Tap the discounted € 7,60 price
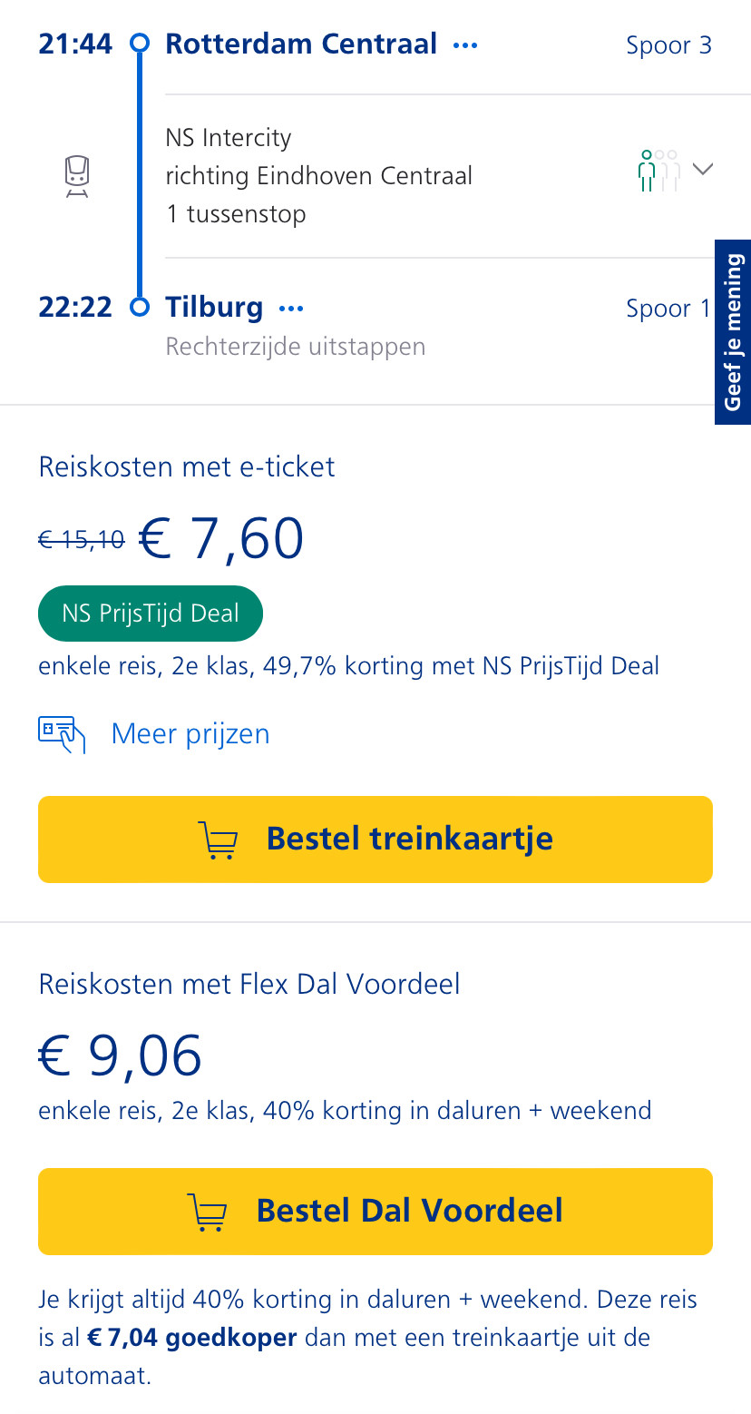Image resolution: width=751 pixels, height=1414 pixels. point(221,539)
